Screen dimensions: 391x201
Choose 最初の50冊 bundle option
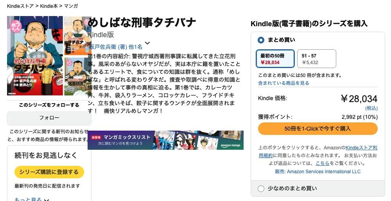pyautogui.click(x=275, y=59)
